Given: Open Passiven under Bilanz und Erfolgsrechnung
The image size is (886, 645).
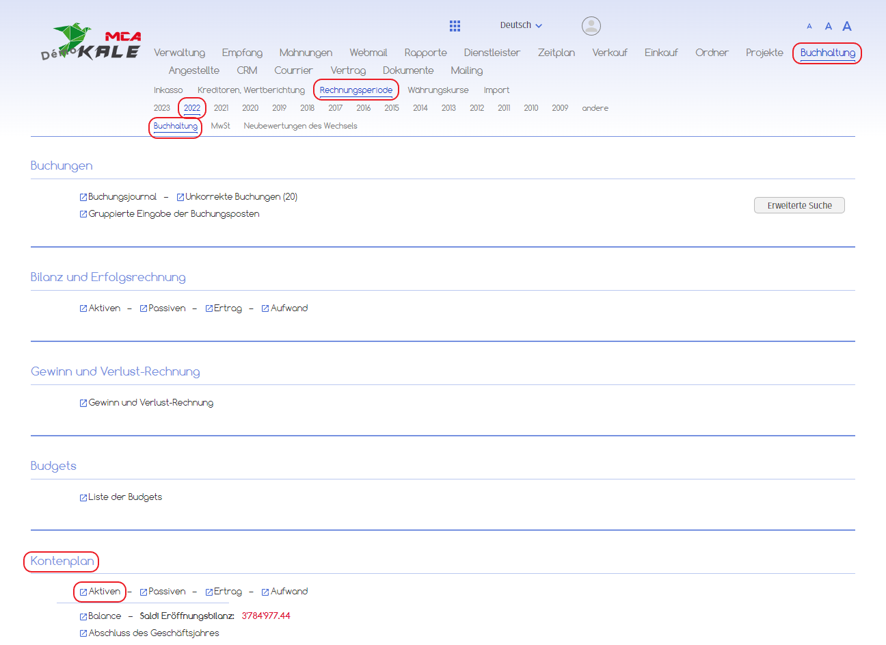Looking at the screenshot, I should 167,308.
